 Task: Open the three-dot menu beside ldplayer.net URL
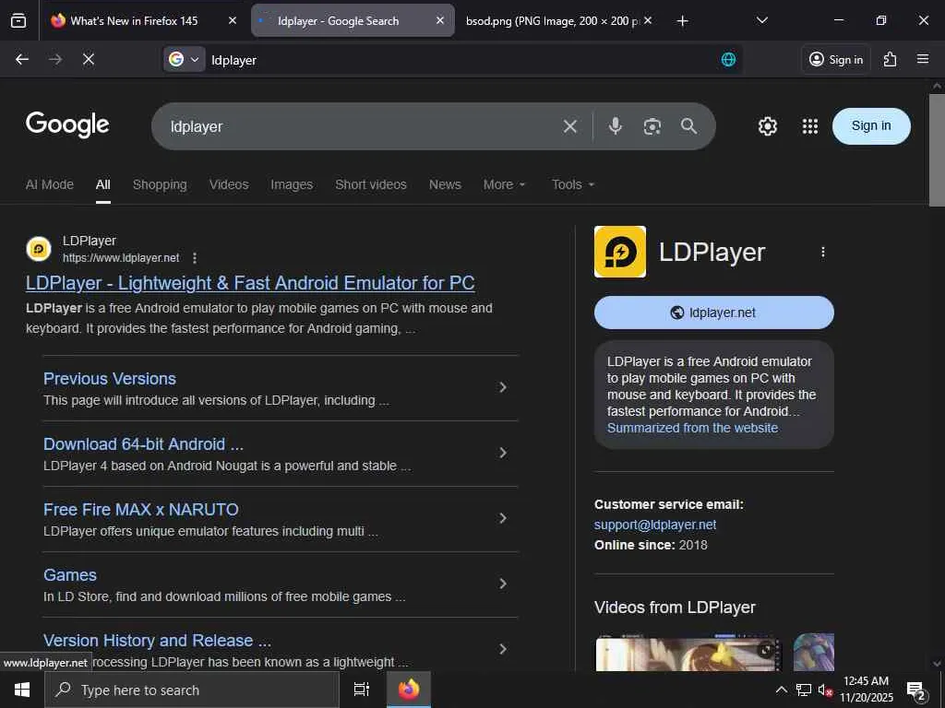tap(194, 258)
